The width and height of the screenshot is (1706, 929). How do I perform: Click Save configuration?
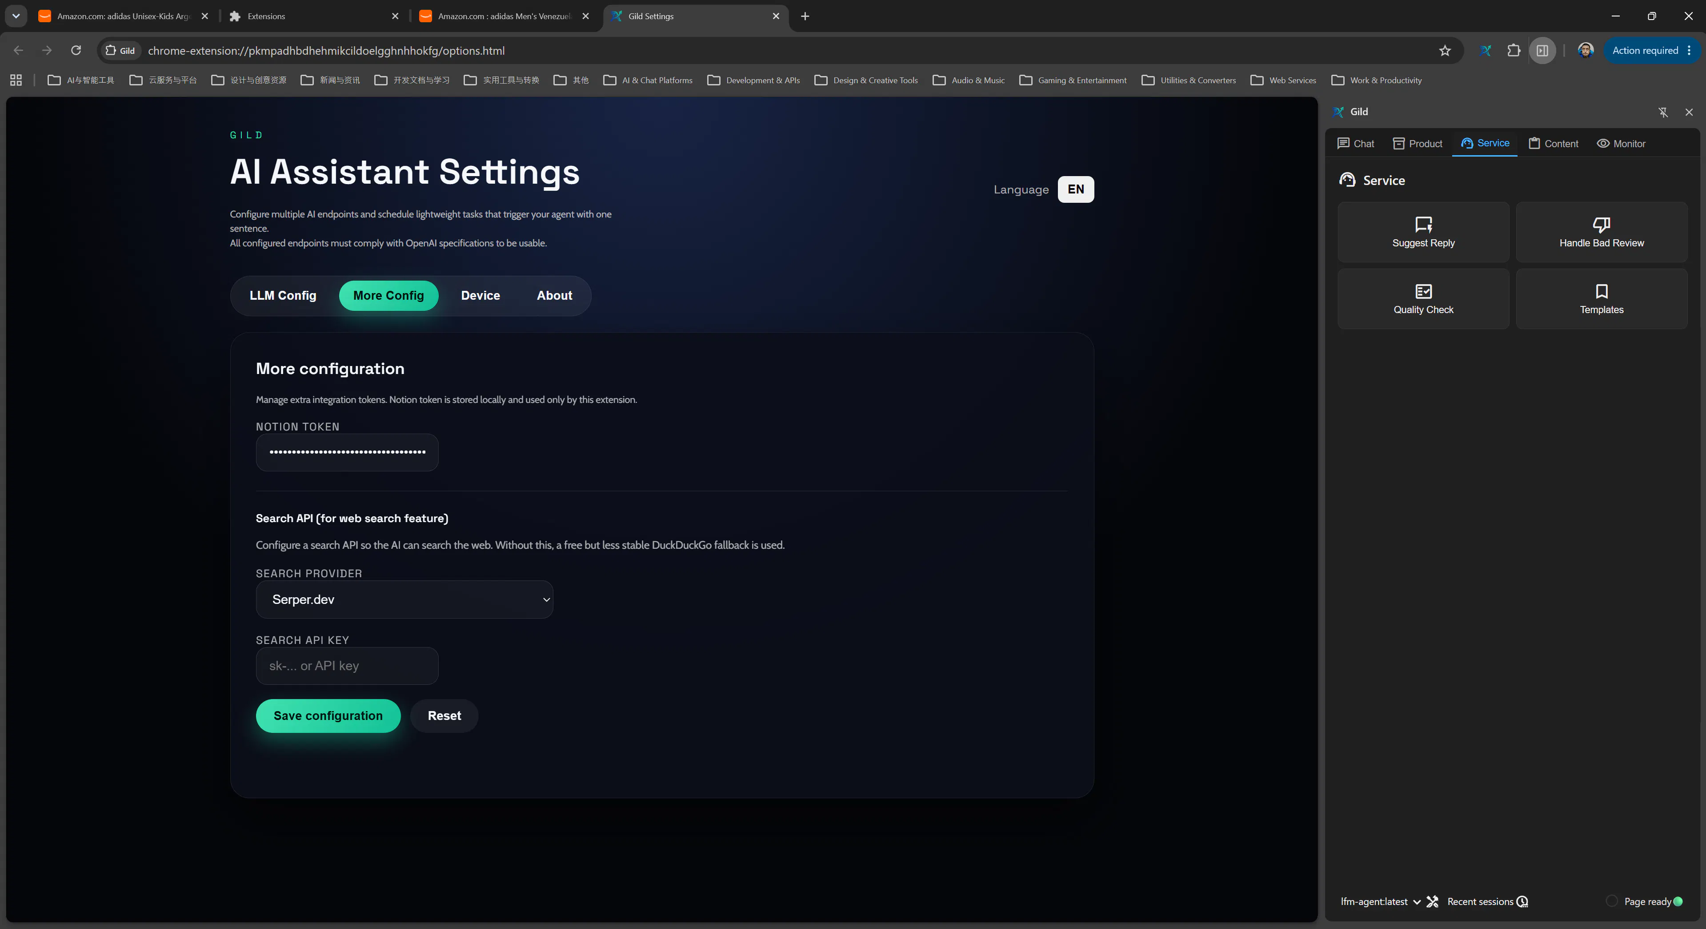(328, 716)
